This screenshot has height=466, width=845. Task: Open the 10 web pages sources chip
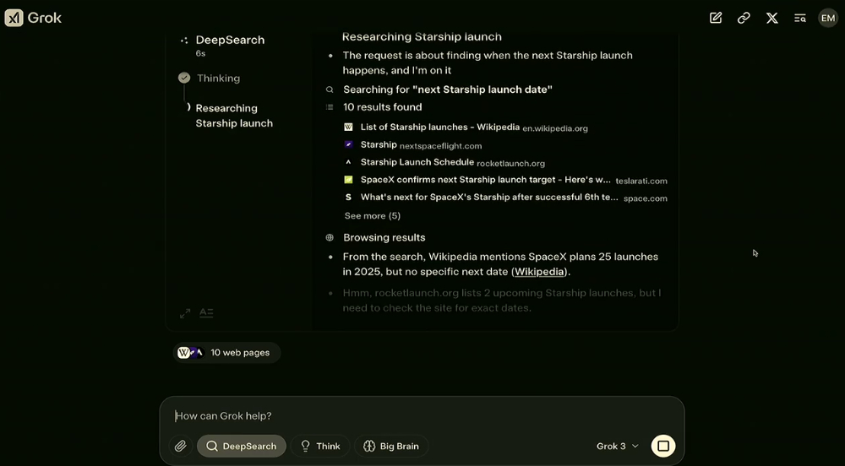[226, 353]
